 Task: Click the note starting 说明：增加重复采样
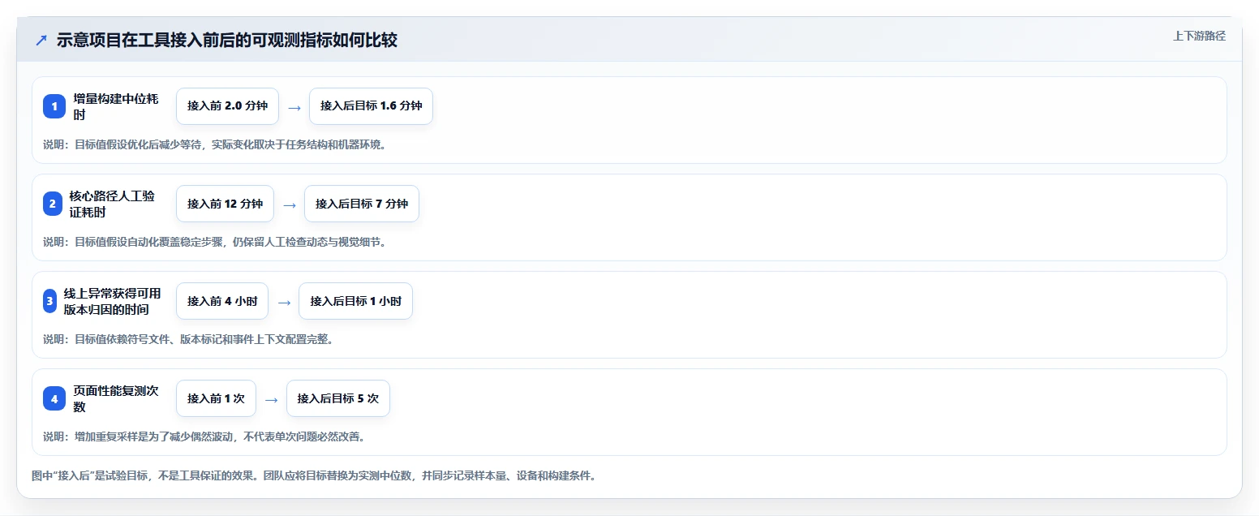[x=204, y=436]
